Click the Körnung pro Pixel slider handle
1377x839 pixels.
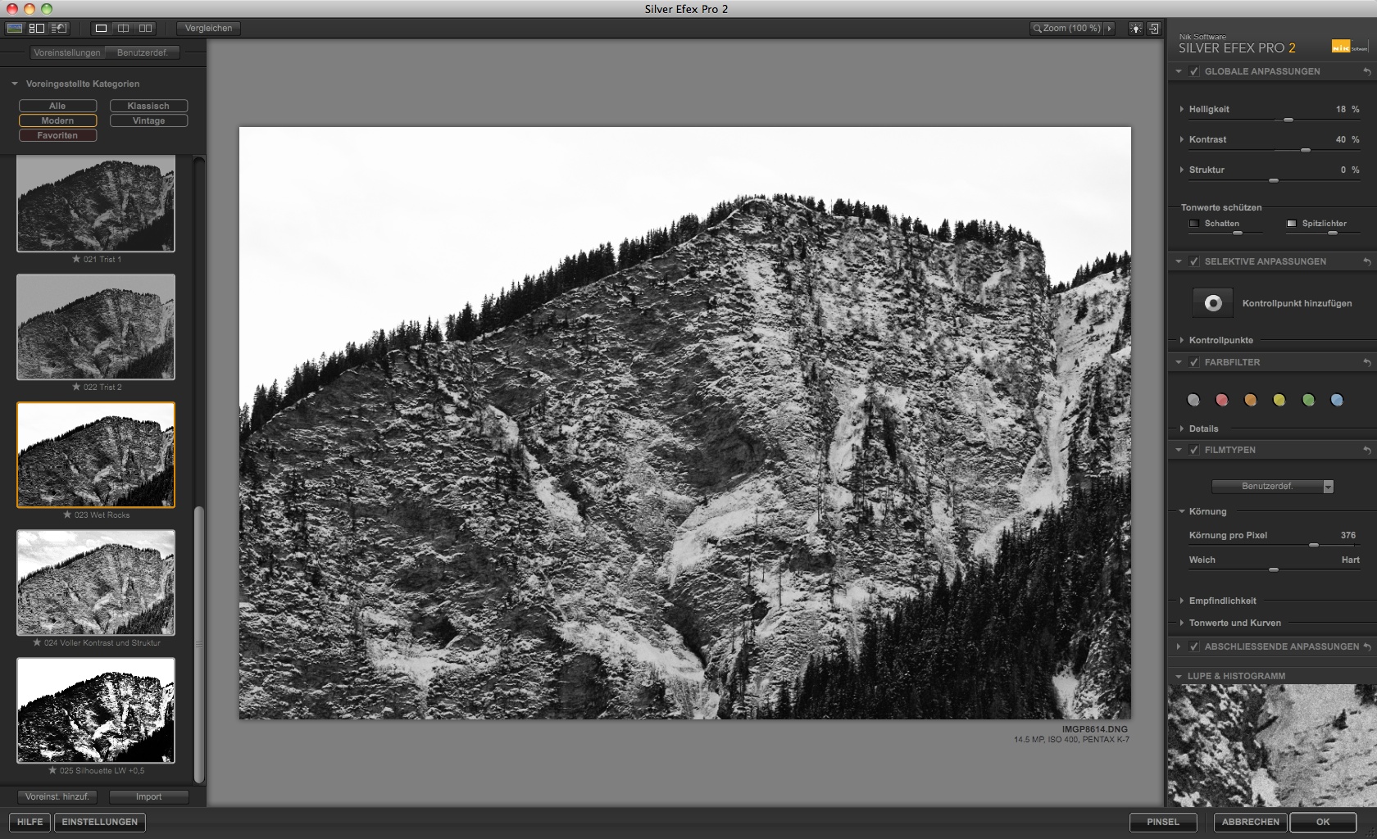coord(1314,545)
